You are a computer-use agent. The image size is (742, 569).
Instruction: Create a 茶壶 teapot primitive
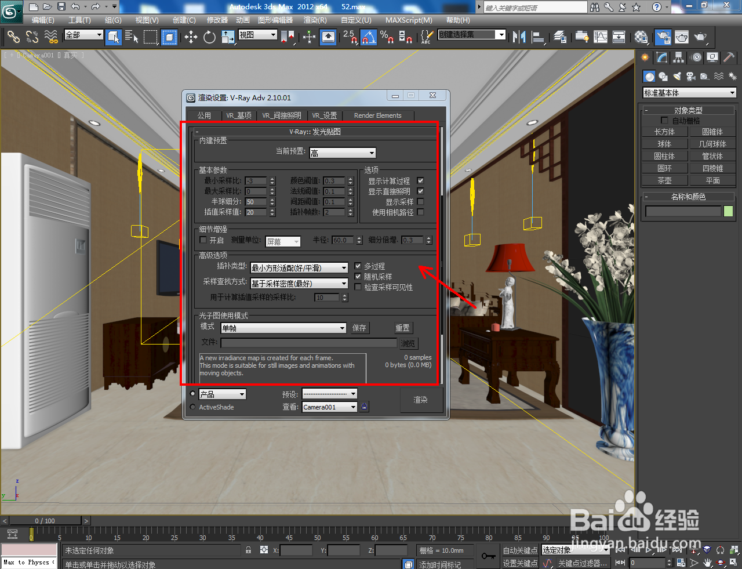pos(664,180)
